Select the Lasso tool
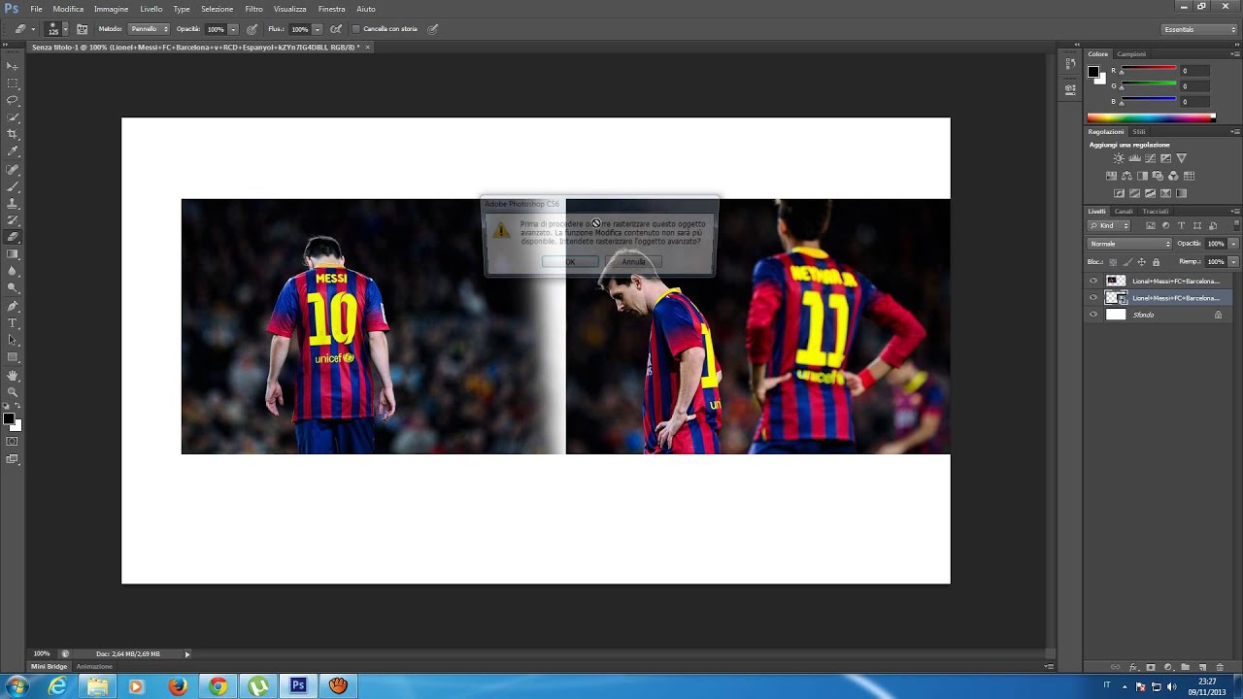Screen dimensions: 1243x699 [x=13, y=100]
